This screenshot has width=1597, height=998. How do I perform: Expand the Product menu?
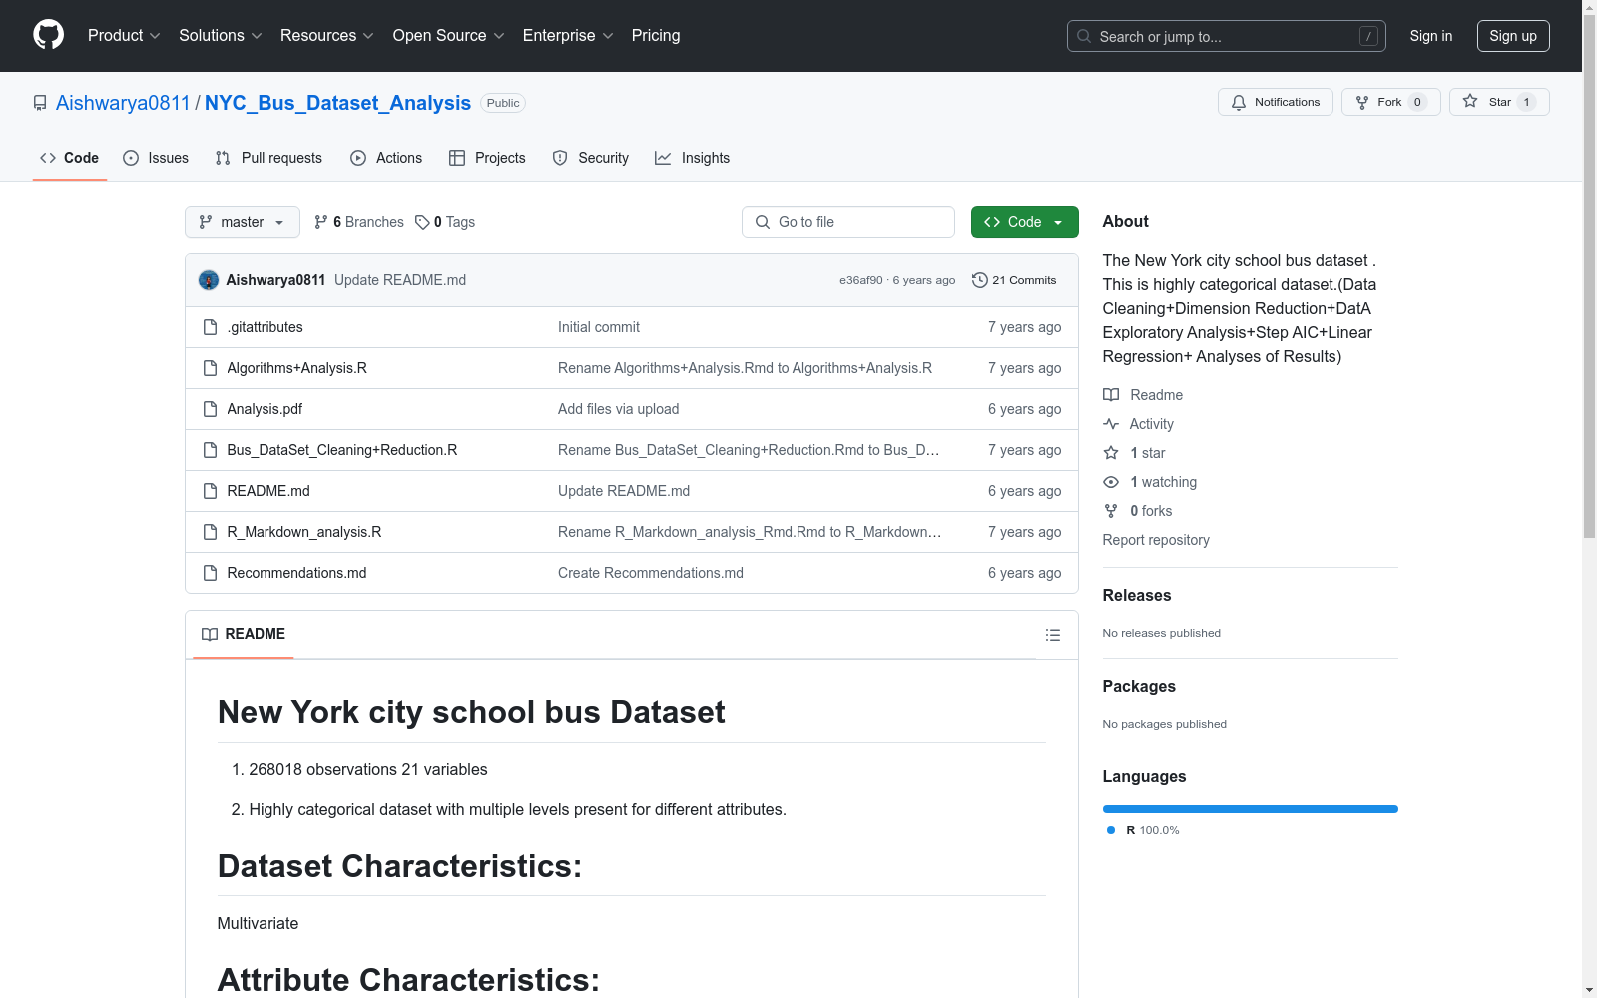click(124, 35)
